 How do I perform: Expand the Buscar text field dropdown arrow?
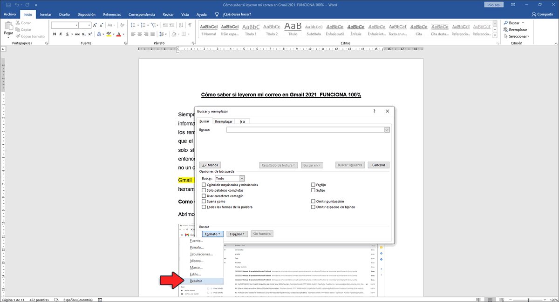point(387,130)
